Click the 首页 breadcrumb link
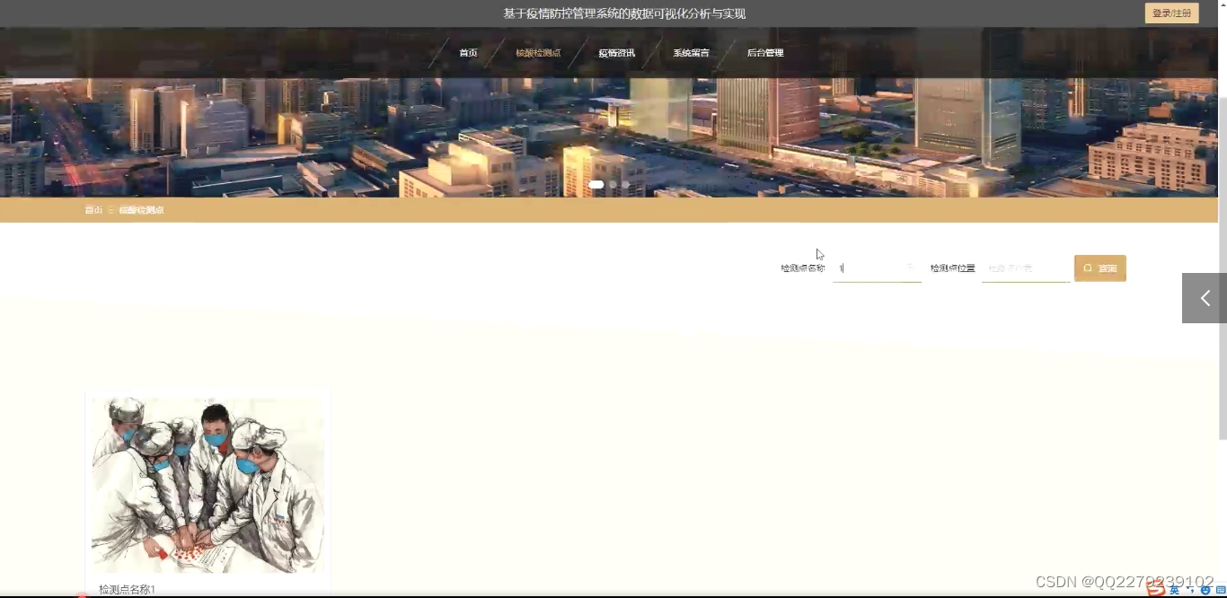1227x598 pixels. [93, 209]
